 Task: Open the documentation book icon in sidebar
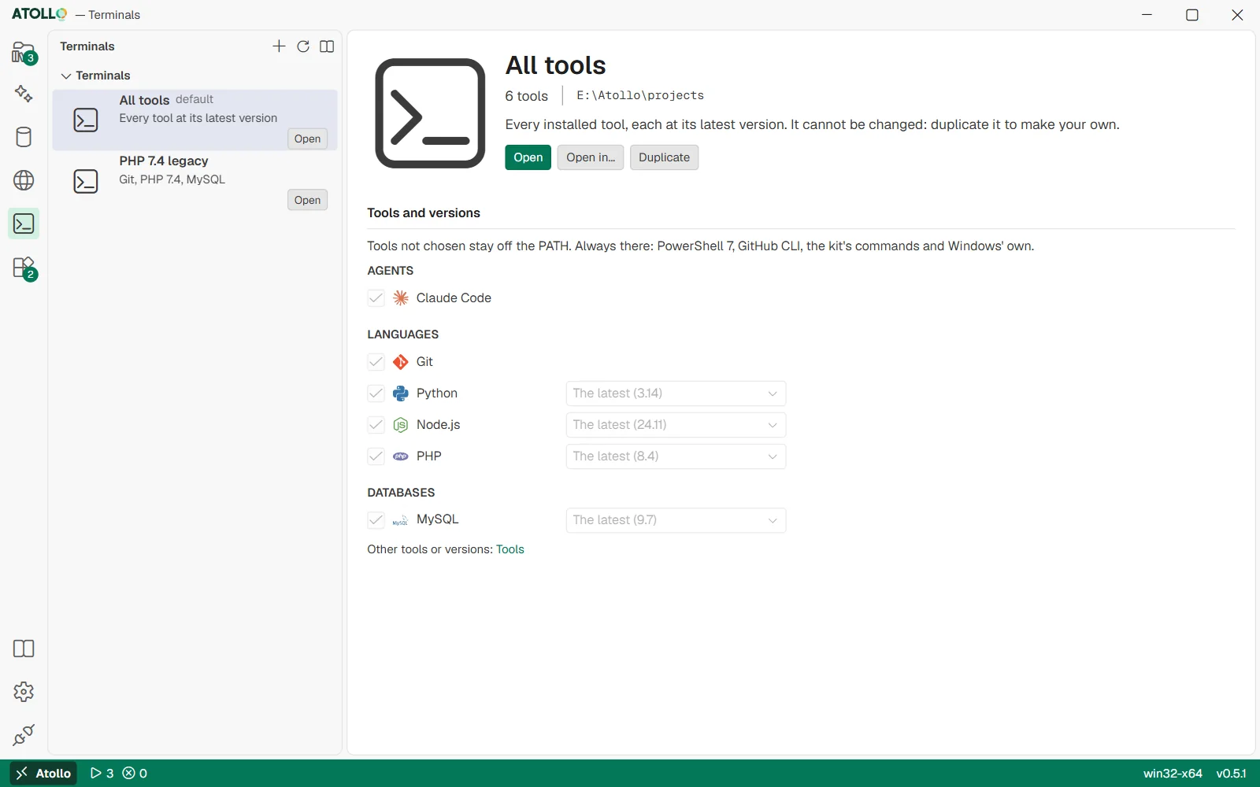click(x=24, y=648)
